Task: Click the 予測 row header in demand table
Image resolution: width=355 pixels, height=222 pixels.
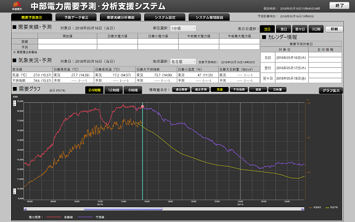Action: [x=25, y=47]
